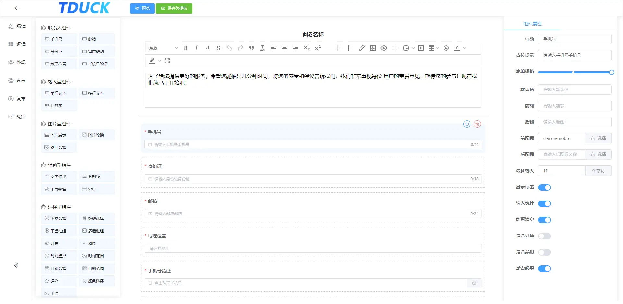Insert a page break
The height and width of the screenshot is (304, 623).
click(395, 48)
